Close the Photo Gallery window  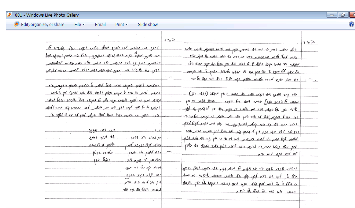pyautogui.click(x=352, y=15)
